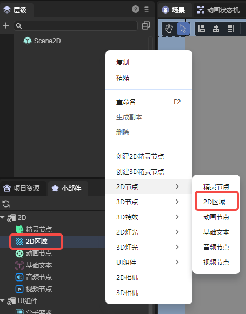Select the hand pan tool
This screenshot has width=246, height=314.
point(169,29)
